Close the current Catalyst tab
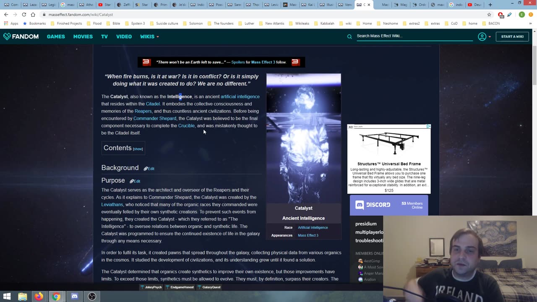 [x=369, y=5]
